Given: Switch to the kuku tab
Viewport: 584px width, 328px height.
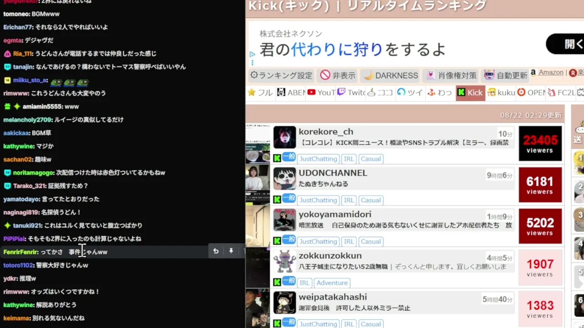Looking at the screenshot, I should pyautogui.click(x=501, y=92).
